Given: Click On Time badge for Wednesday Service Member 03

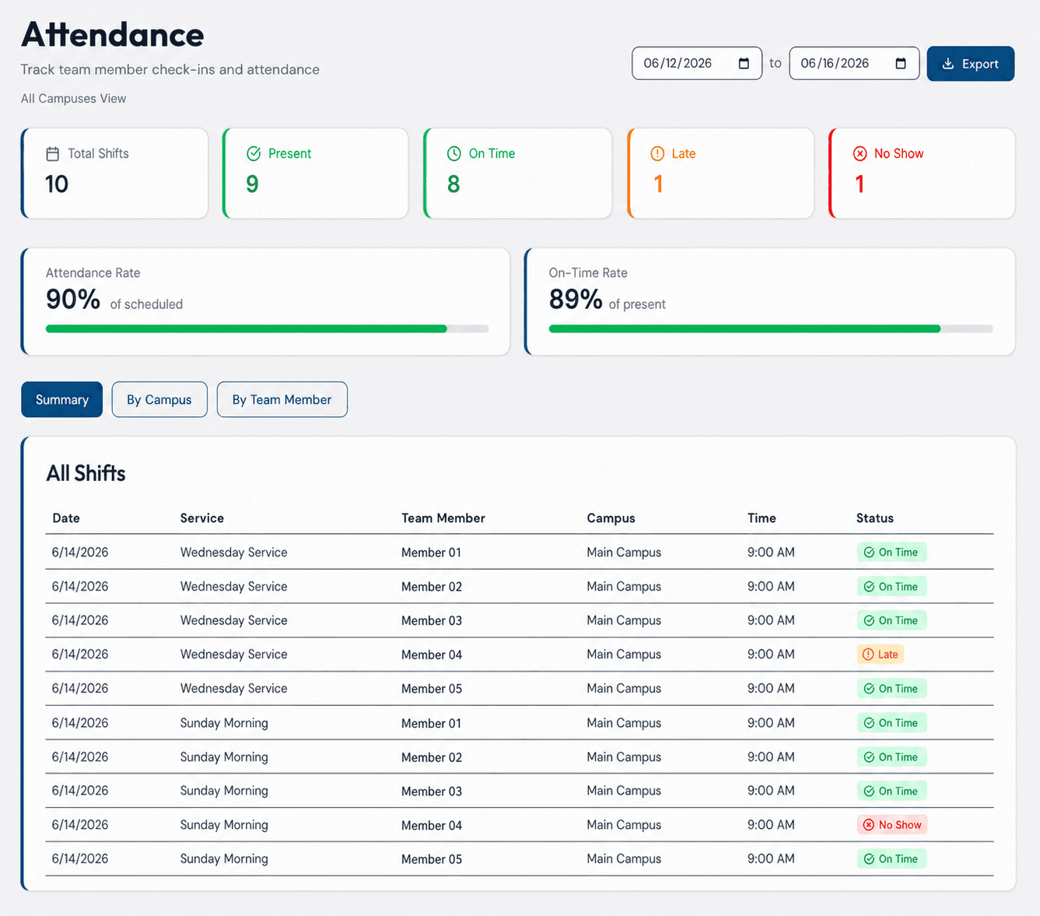Looking at the screenshot, I should click(x=891, y=620).
